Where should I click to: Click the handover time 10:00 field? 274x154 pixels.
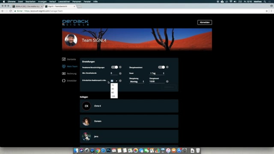(x=157, y=82)
